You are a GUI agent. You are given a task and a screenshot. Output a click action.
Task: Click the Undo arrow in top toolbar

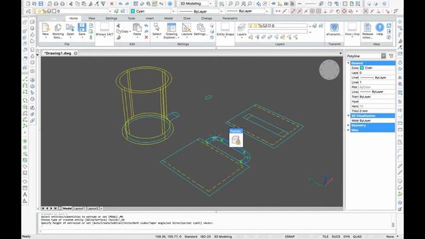tap(121, 4)
